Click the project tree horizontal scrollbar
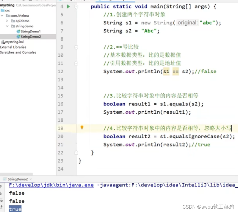238x212 pixels. [16, 174]
